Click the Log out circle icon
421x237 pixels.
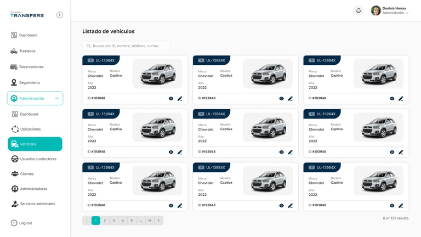[x=14, y=223]
